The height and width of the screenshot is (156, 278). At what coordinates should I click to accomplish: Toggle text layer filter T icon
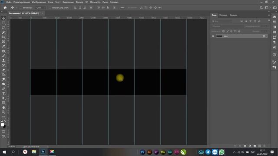click(250, 21)
